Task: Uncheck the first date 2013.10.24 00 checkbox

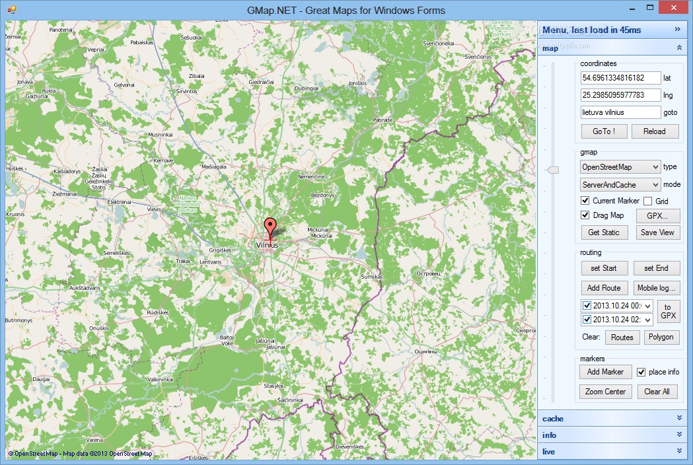Action: (x=587, y=305)
